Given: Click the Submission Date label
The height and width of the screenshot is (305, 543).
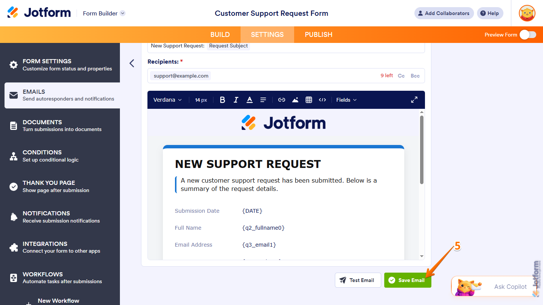Looking at the screenshot, I should (x=197, y=211).
